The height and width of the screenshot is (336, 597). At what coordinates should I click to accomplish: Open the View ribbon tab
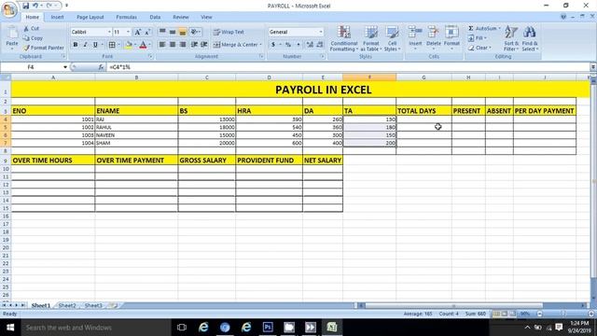206,17
